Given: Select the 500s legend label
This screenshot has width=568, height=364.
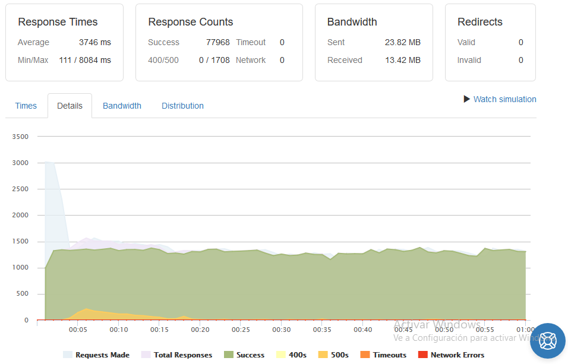Looking at the screenshot, I should (340, 355).
